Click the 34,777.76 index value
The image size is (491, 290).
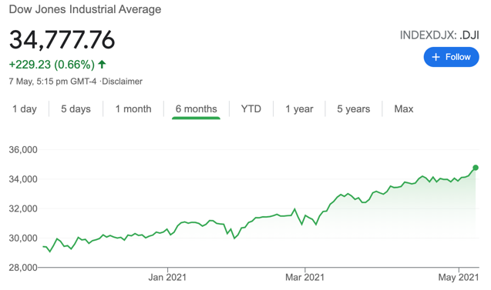(62, 40)
